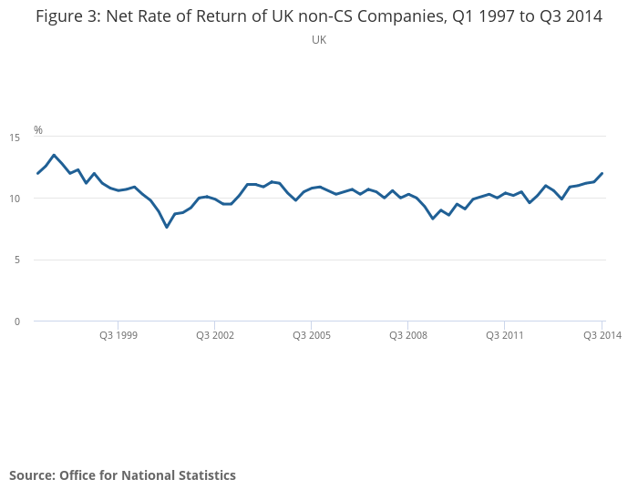Click the % unit label on y-axis
The image size is (638, 500).
(x=38, y=130)
